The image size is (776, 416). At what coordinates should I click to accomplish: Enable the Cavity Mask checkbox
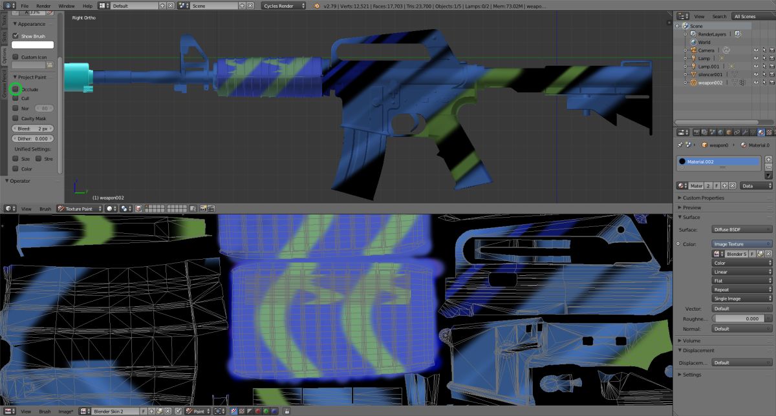[16, 119]
